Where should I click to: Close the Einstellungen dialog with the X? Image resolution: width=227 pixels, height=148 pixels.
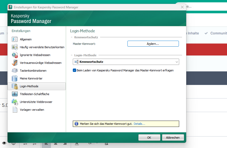tap(182, 7)
